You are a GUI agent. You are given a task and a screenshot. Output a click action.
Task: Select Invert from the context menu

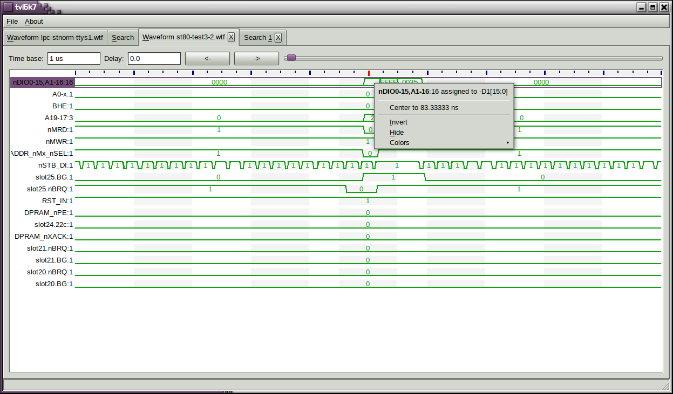[398, 122]
